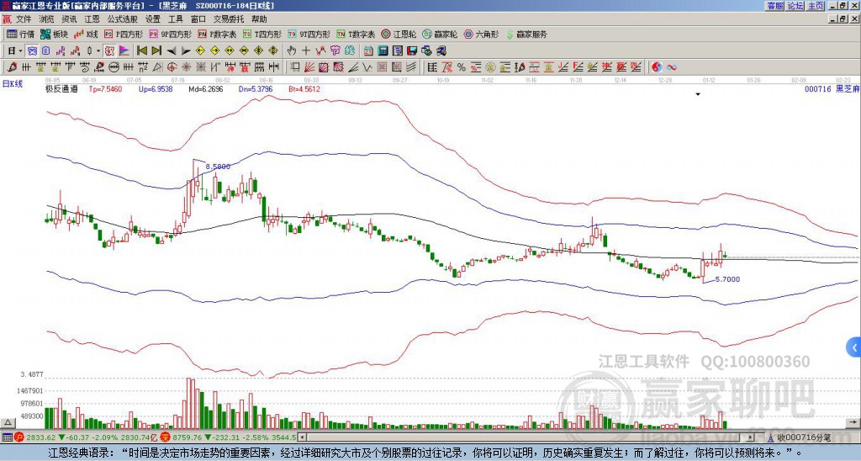The width and height of the screenshot is (861, 461).
Task: Open the P数字表 tool
Action: [217, 34]
